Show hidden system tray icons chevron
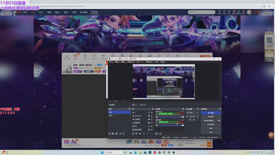Image resolution: width=275 pixels, height=155 pixels. (x=244, y=152)
